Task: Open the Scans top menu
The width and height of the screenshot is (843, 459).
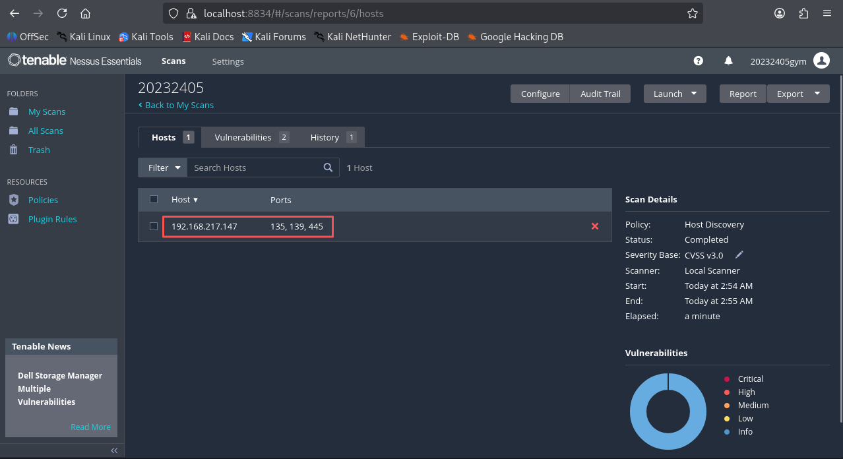Action: coord(173,61)
